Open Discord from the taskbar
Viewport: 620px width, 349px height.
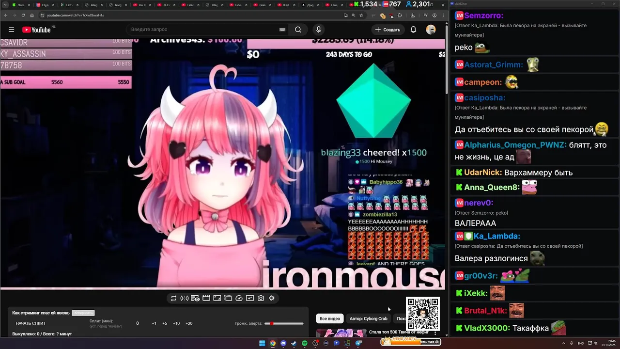[283, 343]
